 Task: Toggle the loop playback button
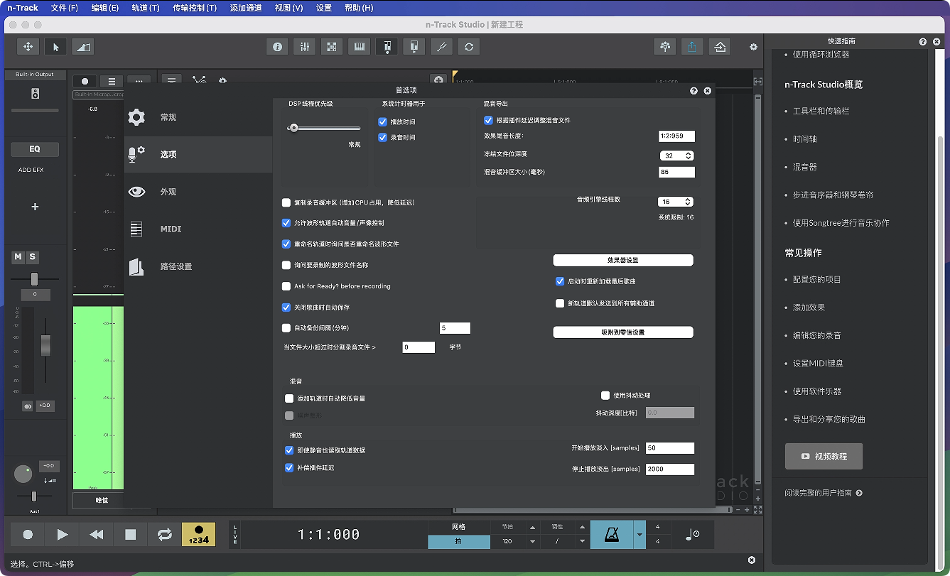pyautogui.click(x=164, y=535)
